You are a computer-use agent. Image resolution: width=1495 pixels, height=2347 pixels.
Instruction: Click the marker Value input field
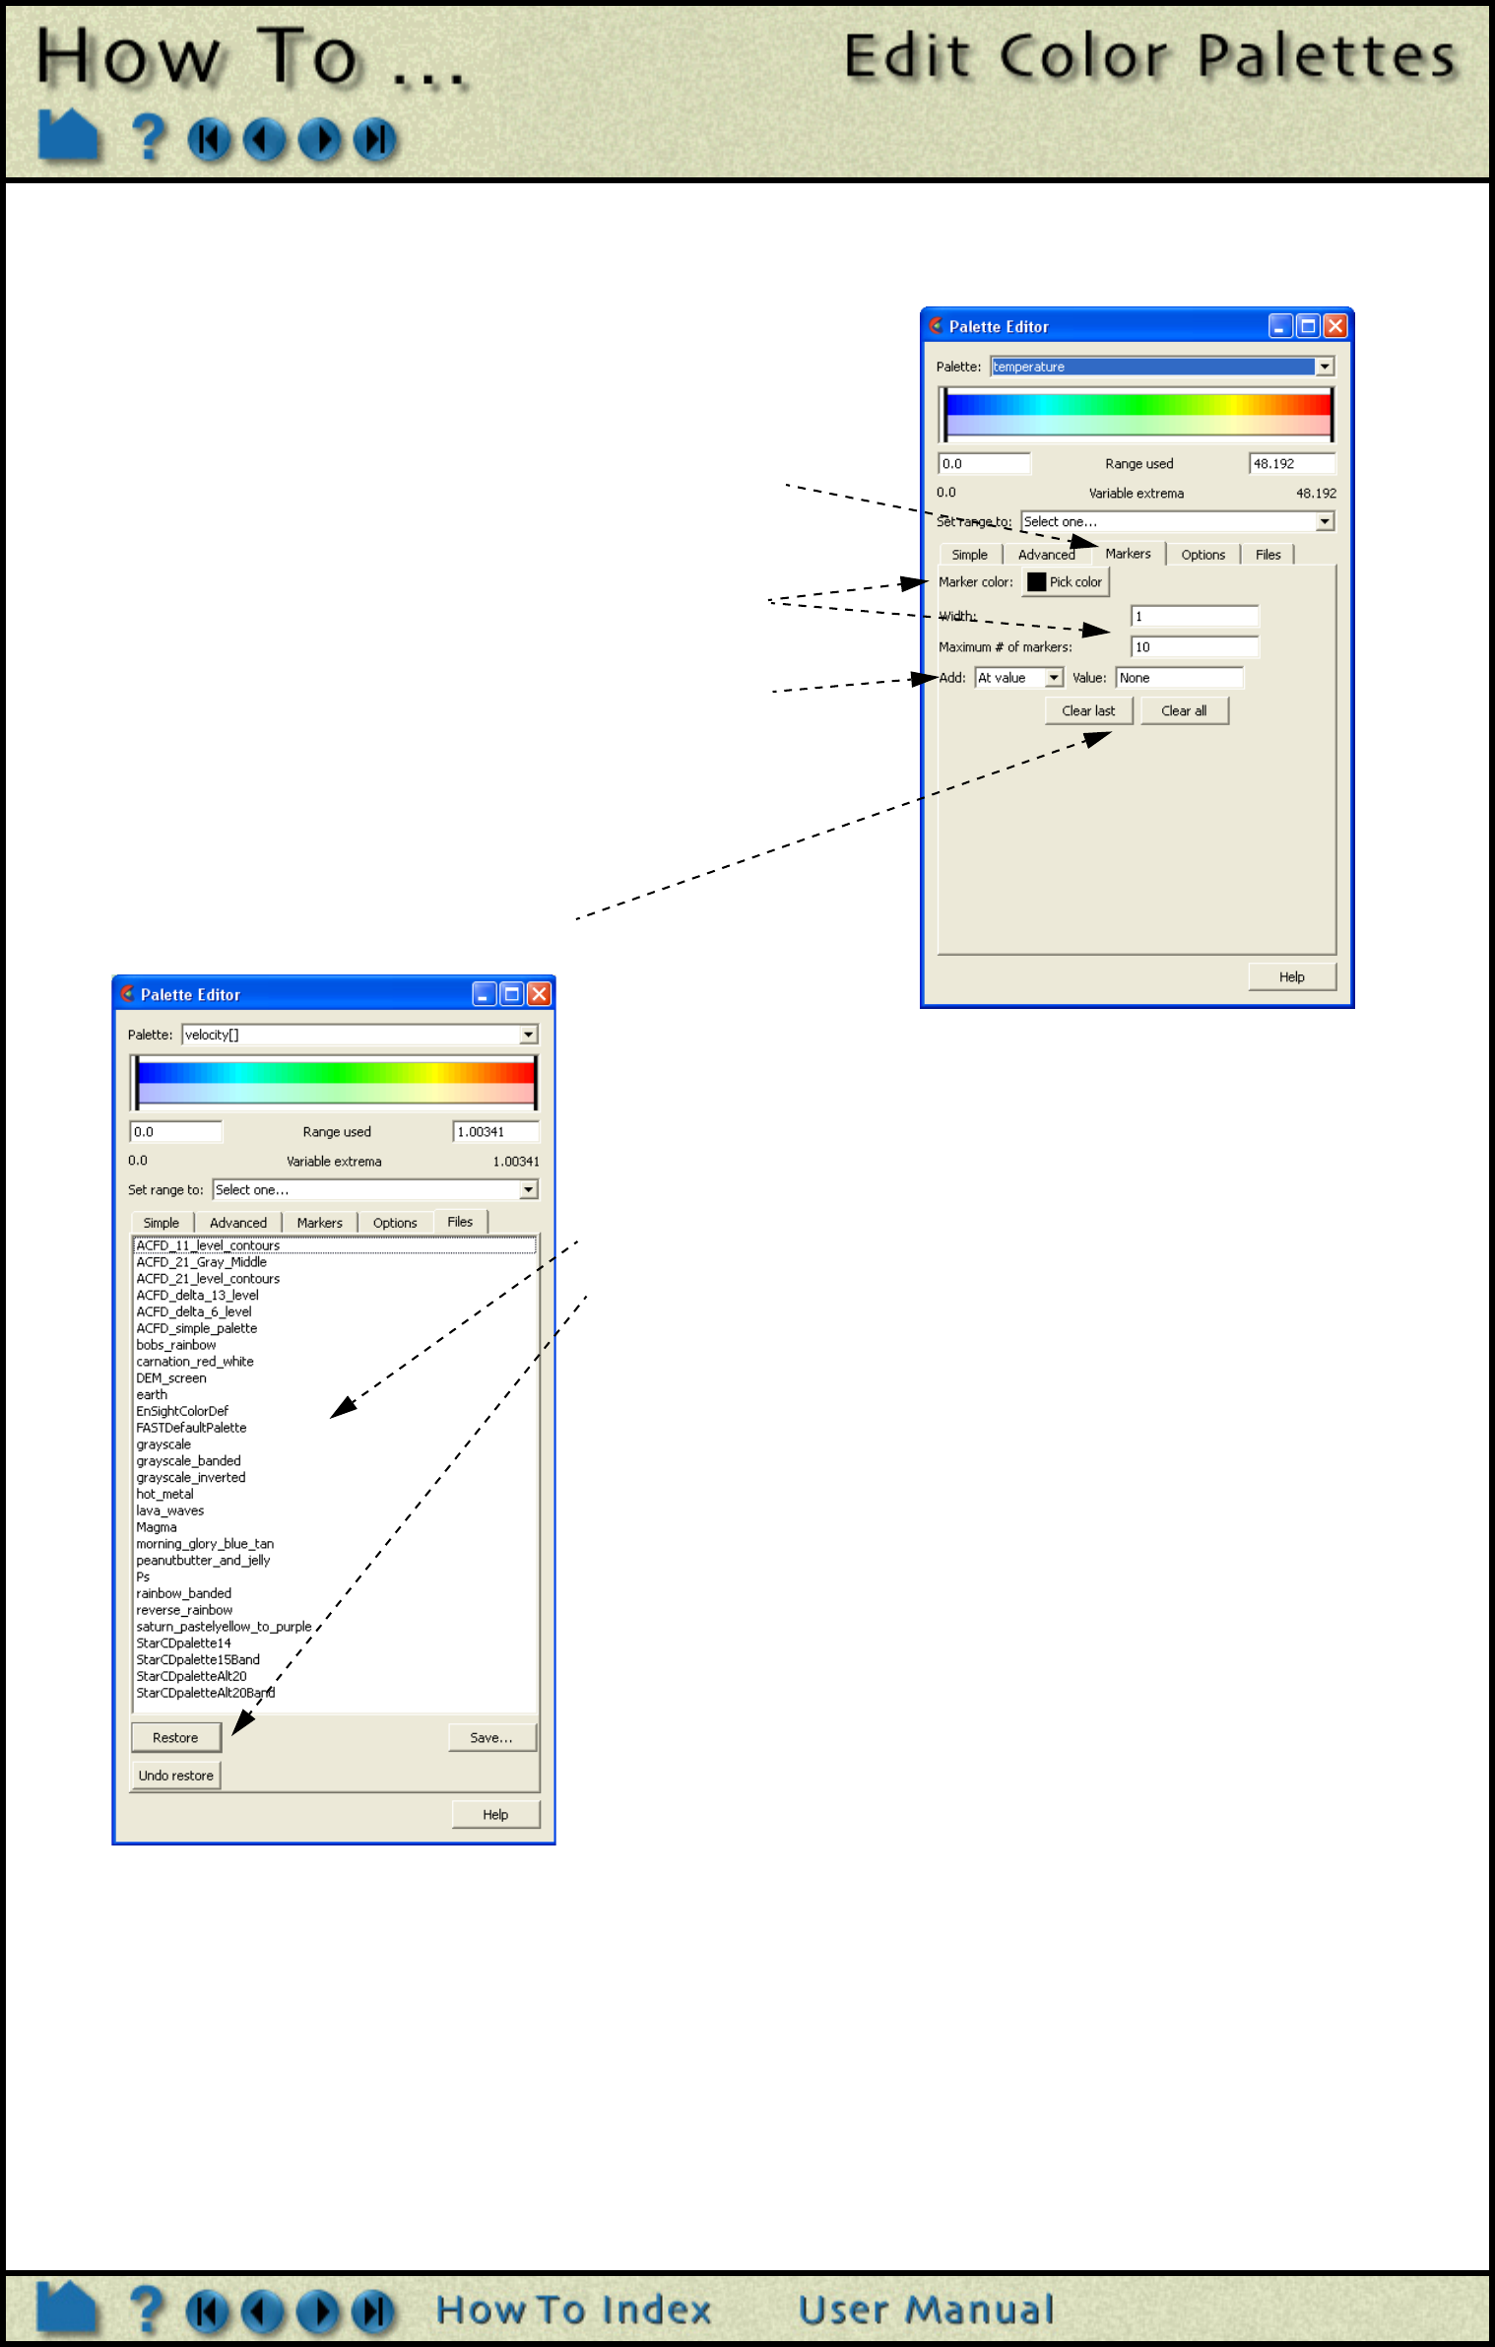click(x=1180, y=678)
